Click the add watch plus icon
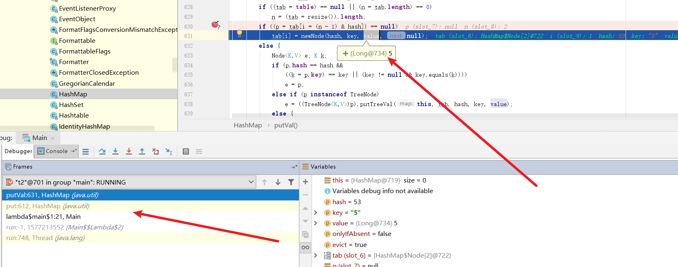 (x=305, y=182)
